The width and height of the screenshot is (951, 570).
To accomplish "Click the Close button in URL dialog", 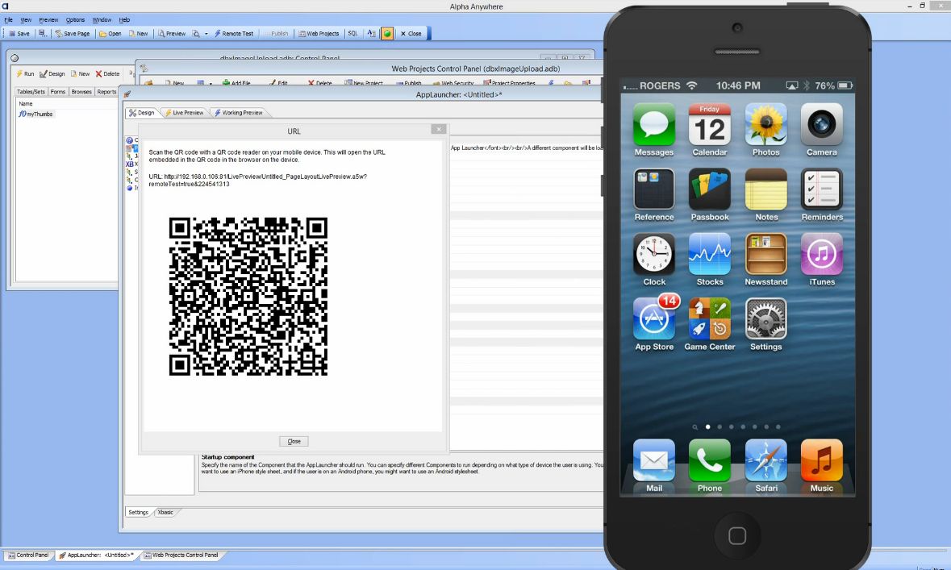I will pyautogui.click(x=294, y=442).
